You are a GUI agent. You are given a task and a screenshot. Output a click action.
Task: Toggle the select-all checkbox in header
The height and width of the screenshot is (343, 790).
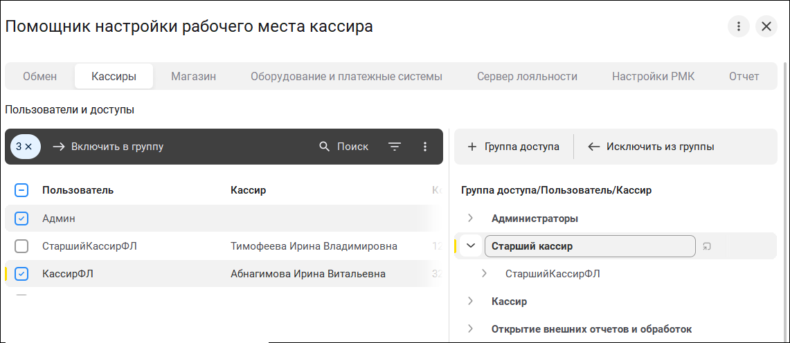pos(21,190)
